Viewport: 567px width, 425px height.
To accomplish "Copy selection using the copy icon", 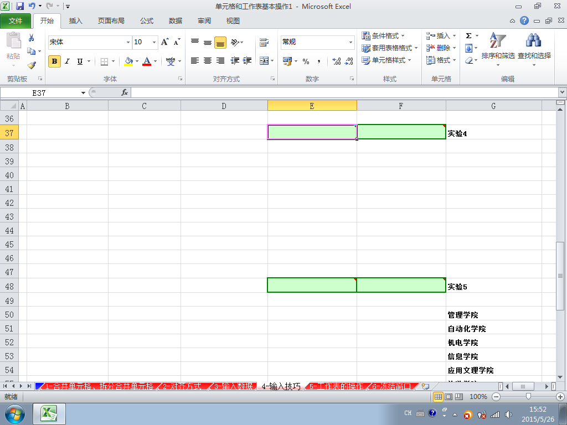I will tap(32, 51).
